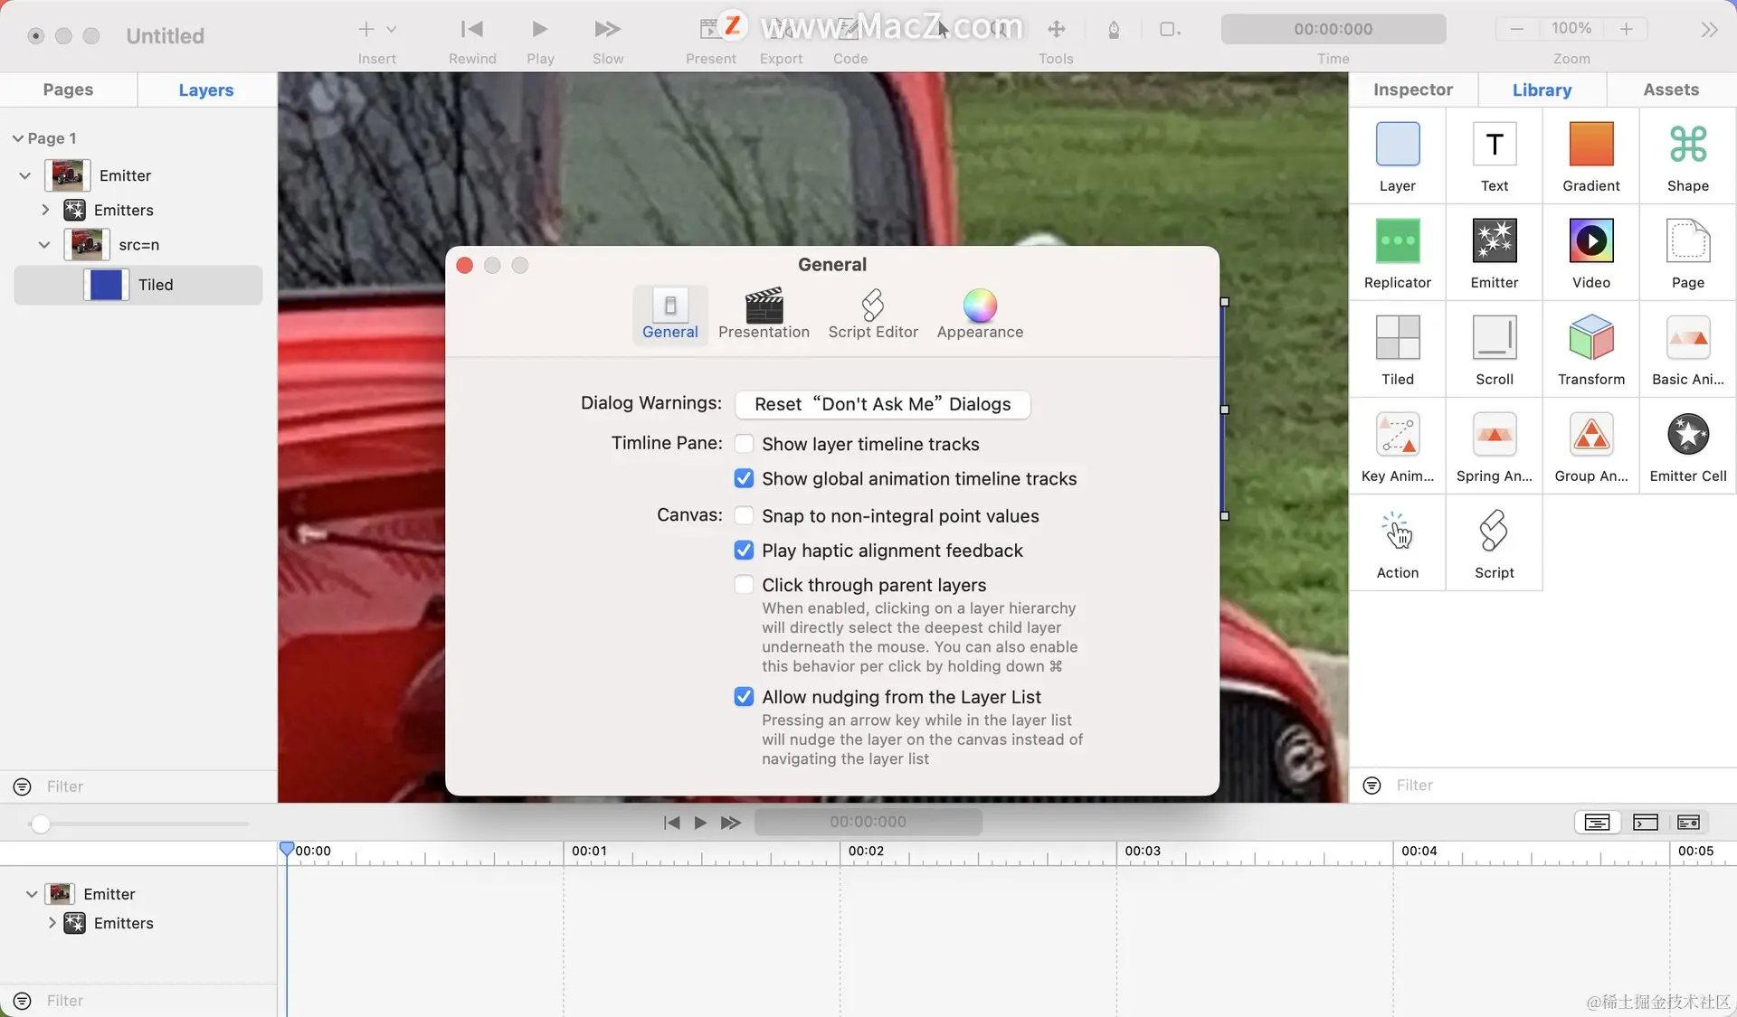Click the Emitter library icon

pos(1494,241)
